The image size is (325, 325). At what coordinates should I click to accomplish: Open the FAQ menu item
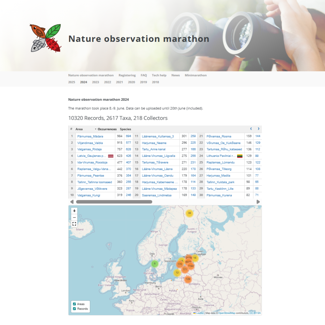144,75
